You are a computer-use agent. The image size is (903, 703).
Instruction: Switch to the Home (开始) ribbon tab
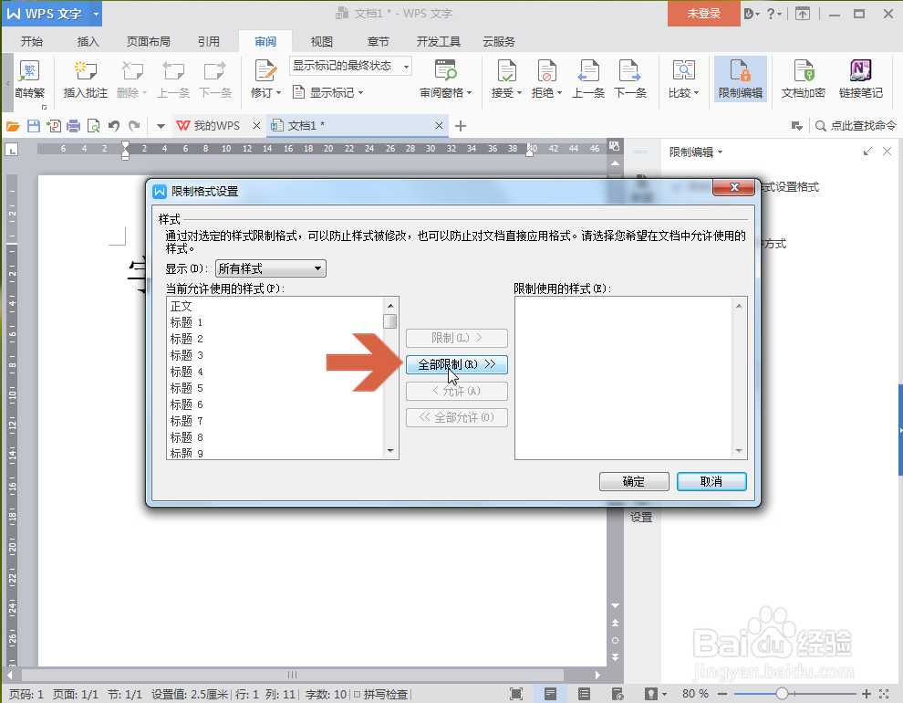(x=32, y=41)
